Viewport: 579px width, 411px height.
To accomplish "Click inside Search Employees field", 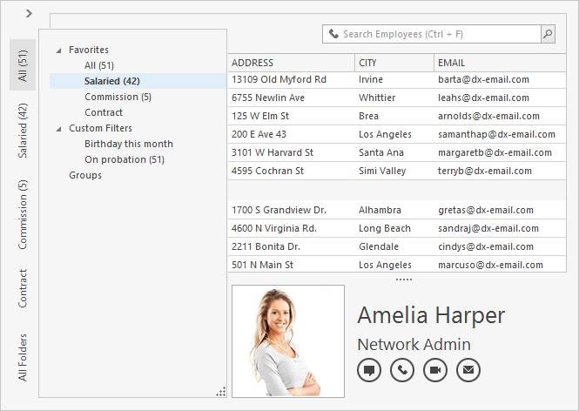I will [435, 34].
